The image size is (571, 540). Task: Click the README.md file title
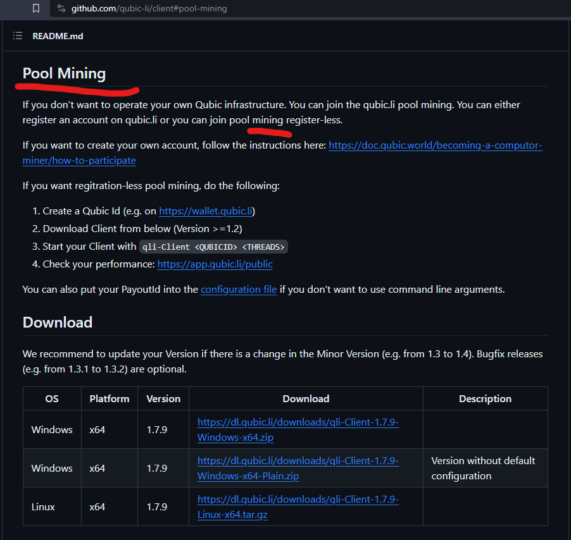[58, 36]
